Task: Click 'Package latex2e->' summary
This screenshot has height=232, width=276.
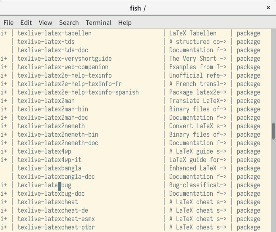Action: tap(198, 92)
